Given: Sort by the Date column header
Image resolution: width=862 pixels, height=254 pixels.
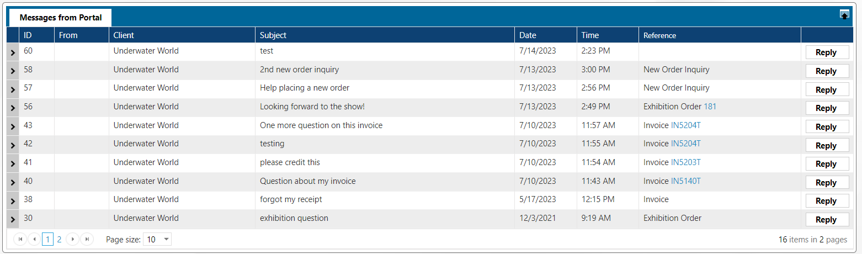Looking at the screenshot, I should pos(528,35).
